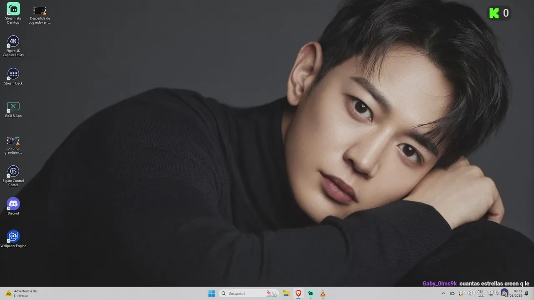Open the notifications bell icon
Viewport: 534px width, 300px height.
526,293
